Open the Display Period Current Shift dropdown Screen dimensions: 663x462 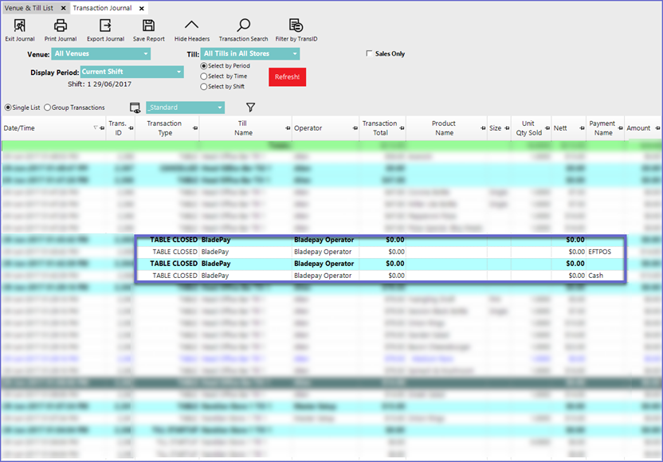point(131,72)
